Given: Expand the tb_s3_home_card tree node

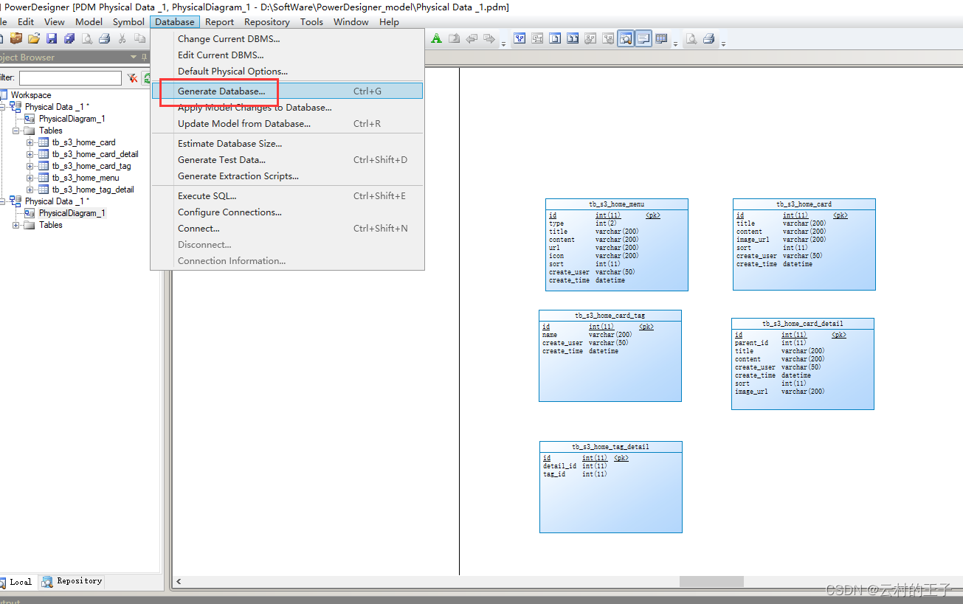Looking at the screenshot, I should point(30,142).
